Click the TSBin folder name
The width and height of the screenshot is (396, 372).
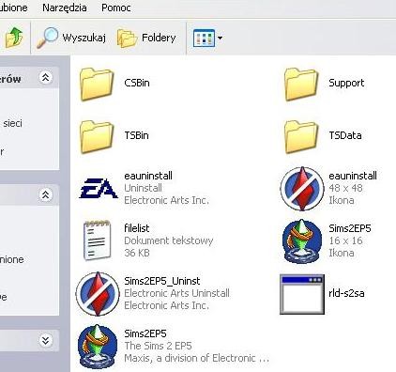point(136,135)
